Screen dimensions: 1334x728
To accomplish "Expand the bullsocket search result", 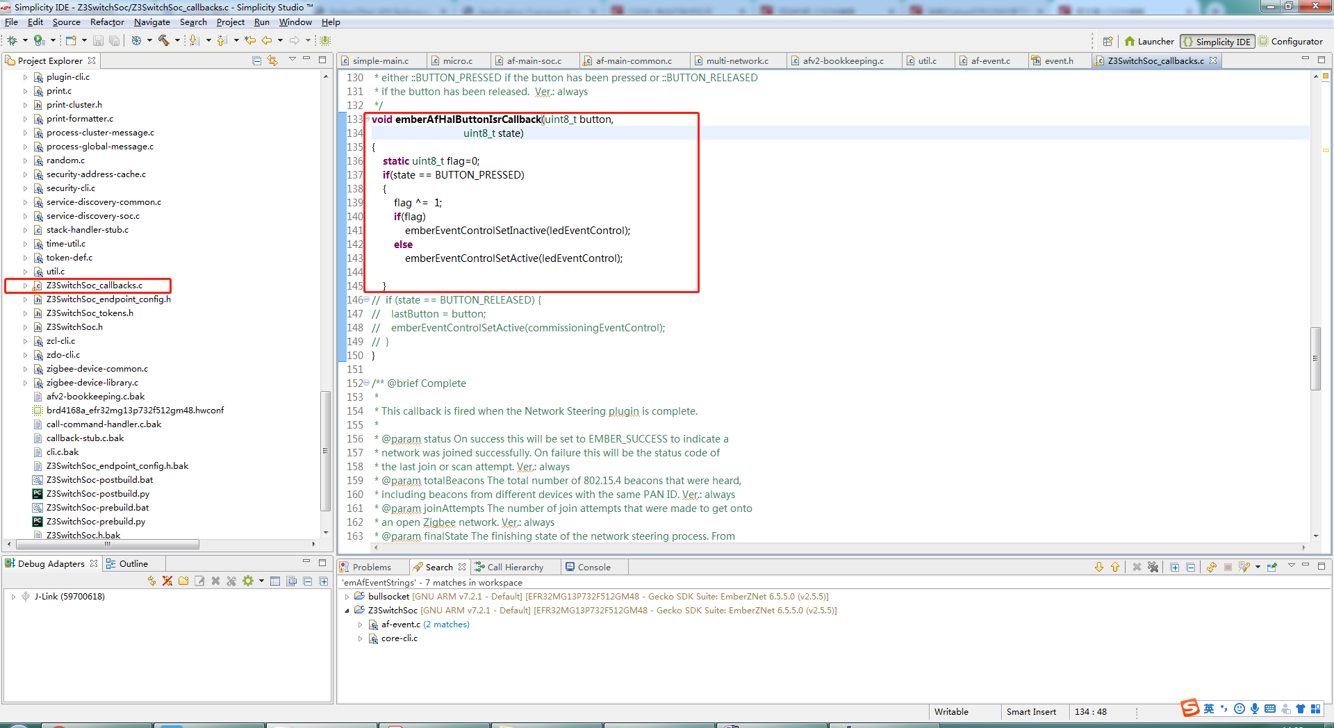I will point(347,597).
